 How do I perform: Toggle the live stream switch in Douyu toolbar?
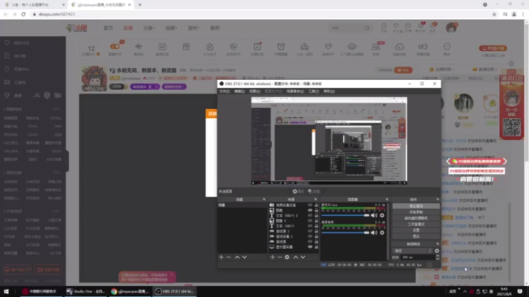tap(114, 47)
